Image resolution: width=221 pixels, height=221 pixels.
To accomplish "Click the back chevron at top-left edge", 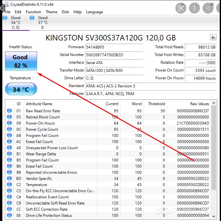I will 1,8.
